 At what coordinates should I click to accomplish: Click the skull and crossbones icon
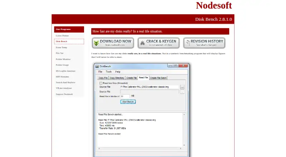pyautogui.click(x=142, y=43)
